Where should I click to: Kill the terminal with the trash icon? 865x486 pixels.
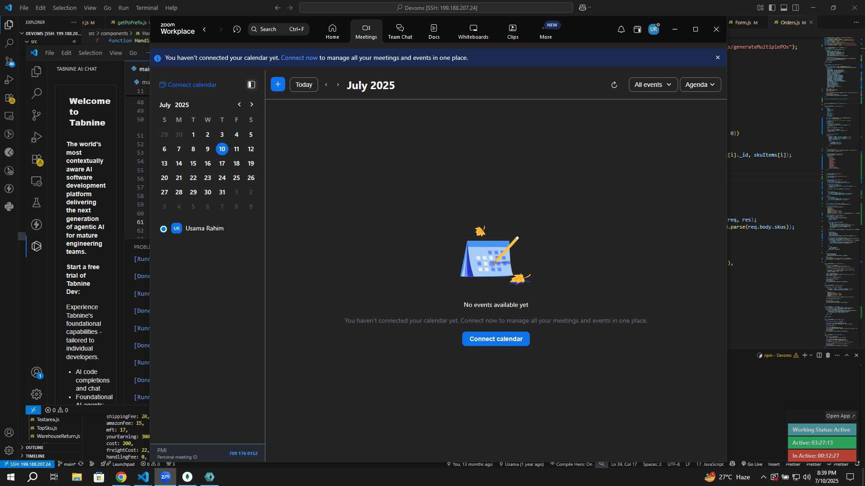pos(828,355)
